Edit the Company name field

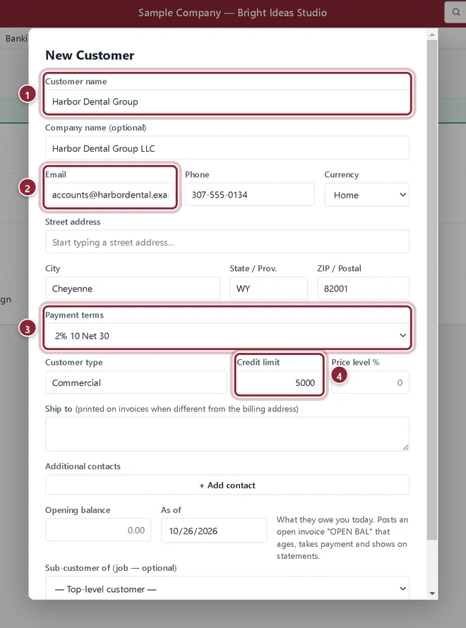tap(227, 148)
